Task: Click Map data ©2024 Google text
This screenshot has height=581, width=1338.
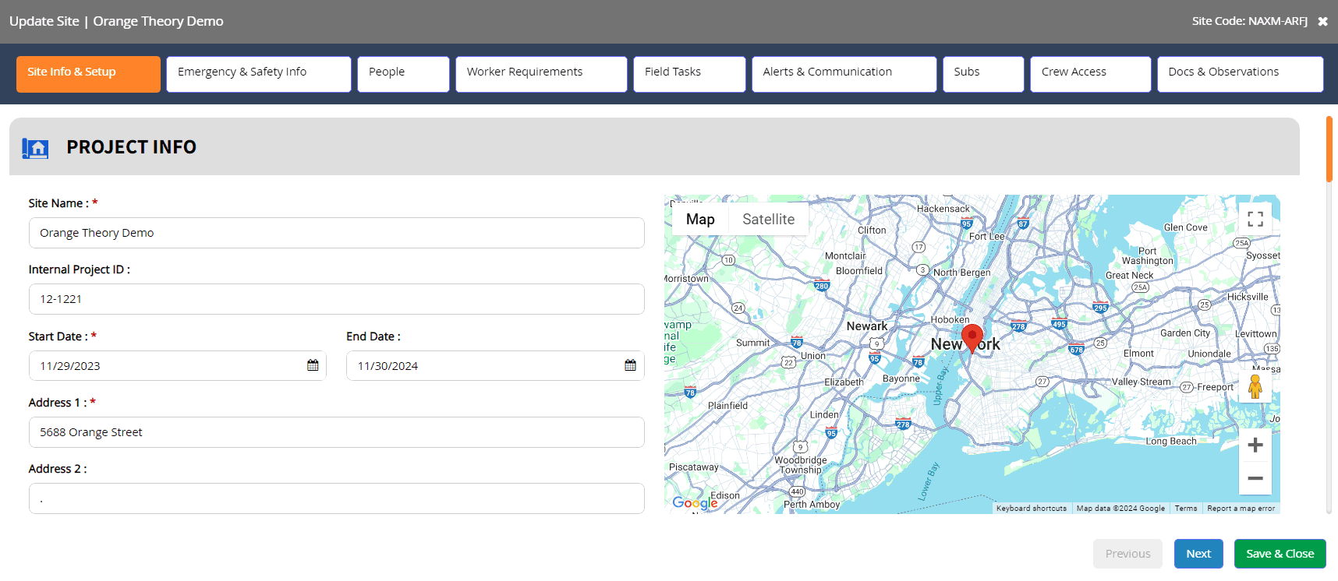Action: point(1120,508)
